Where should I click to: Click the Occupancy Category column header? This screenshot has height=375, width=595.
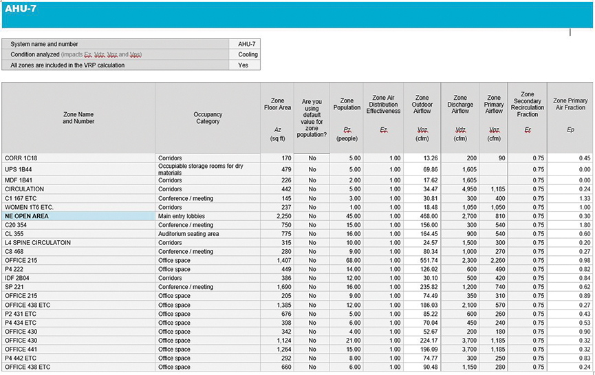pos(208,117)
